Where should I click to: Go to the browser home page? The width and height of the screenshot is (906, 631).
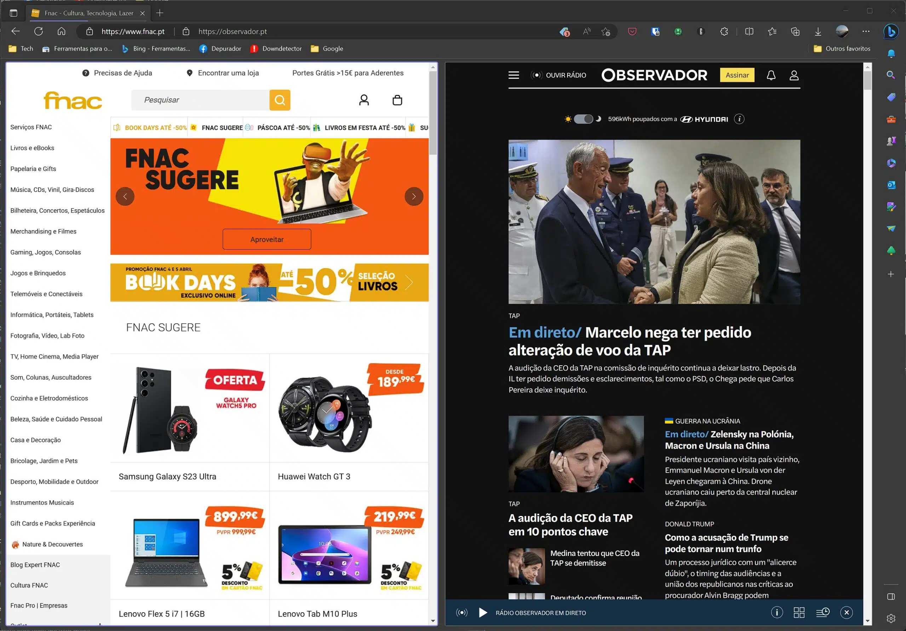click(61, 31)
